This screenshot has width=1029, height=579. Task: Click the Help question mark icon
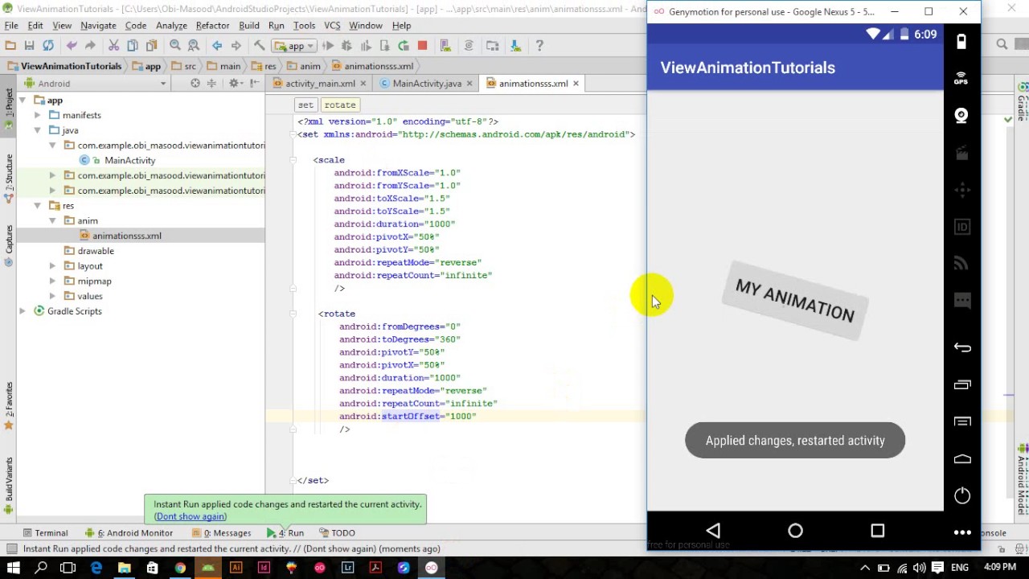[x=539, y=46]
